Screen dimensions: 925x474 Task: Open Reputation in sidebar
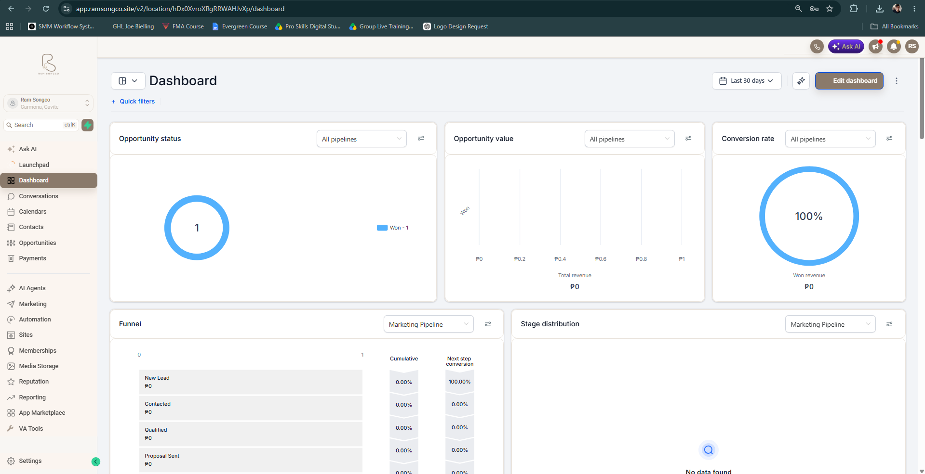(48, 382)
